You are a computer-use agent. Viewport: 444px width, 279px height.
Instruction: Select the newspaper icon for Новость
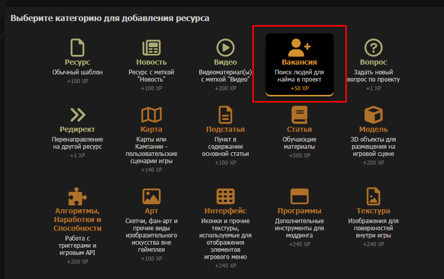click(152, 48)
